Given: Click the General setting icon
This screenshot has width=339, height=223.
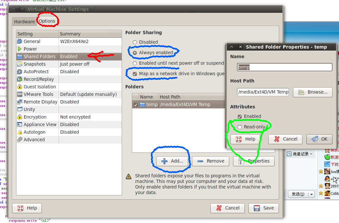Looking at the screenshot, I should pyautogui.click(x=20, y=41).
